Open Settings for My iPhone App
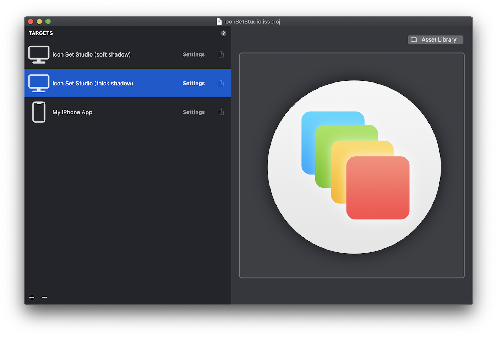Screen dimensions: 497x337 (x=193, y=112)
